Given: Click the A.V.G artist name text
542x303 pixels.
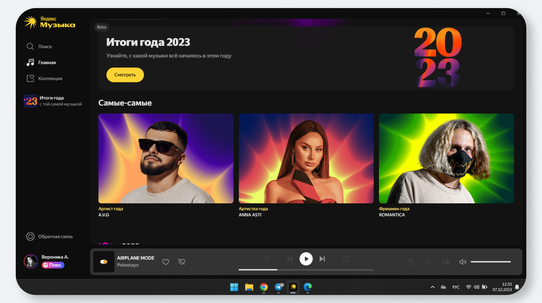Looking at the screenshot, I should tap(104, 215).
